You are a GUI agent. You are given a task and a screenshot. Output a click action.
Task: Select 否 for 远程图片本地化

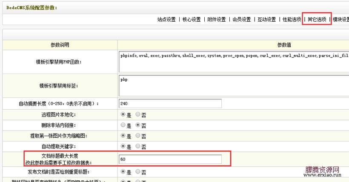tap(138, 114)
